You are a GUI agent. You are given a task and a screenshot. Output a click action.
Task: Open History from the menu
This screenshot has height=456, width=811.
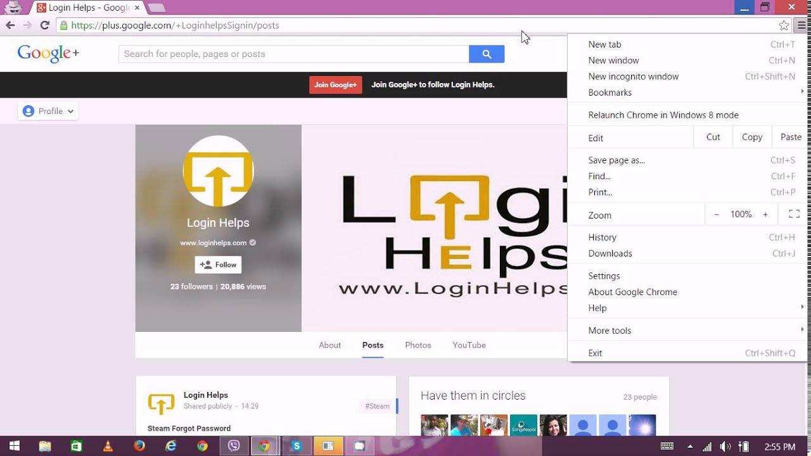(687, 237)
